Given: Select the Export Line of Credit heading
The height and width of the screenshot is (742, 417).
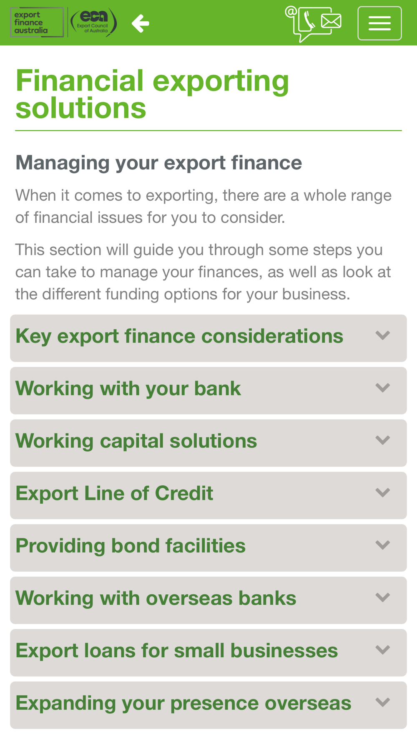Looking at the screenshot, I should (x=114, y=494).
